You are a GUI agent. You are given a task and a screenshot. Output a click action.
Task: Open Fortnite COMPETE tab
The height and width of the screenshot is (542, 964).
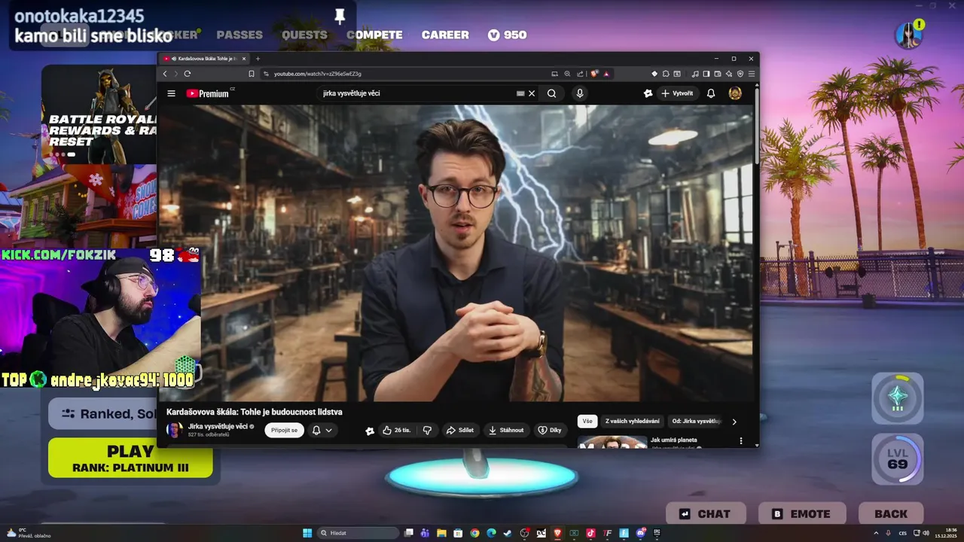374,35
